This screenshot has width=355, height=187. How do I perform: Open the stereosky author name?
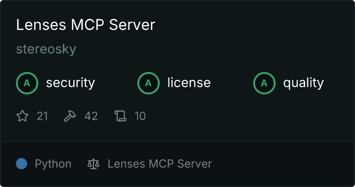pyautogui.click(x=46, y=49)
